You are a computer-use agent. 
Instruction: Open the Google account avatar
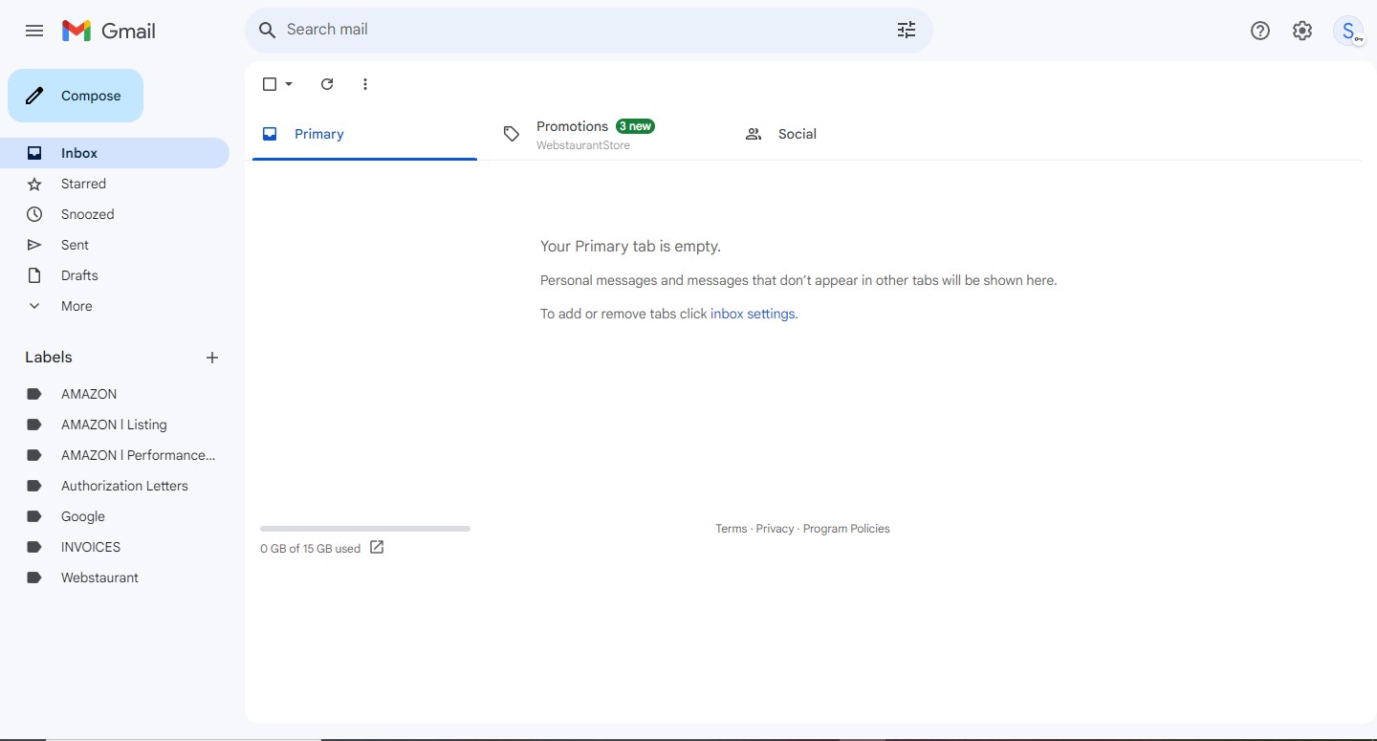point(1349,31)
